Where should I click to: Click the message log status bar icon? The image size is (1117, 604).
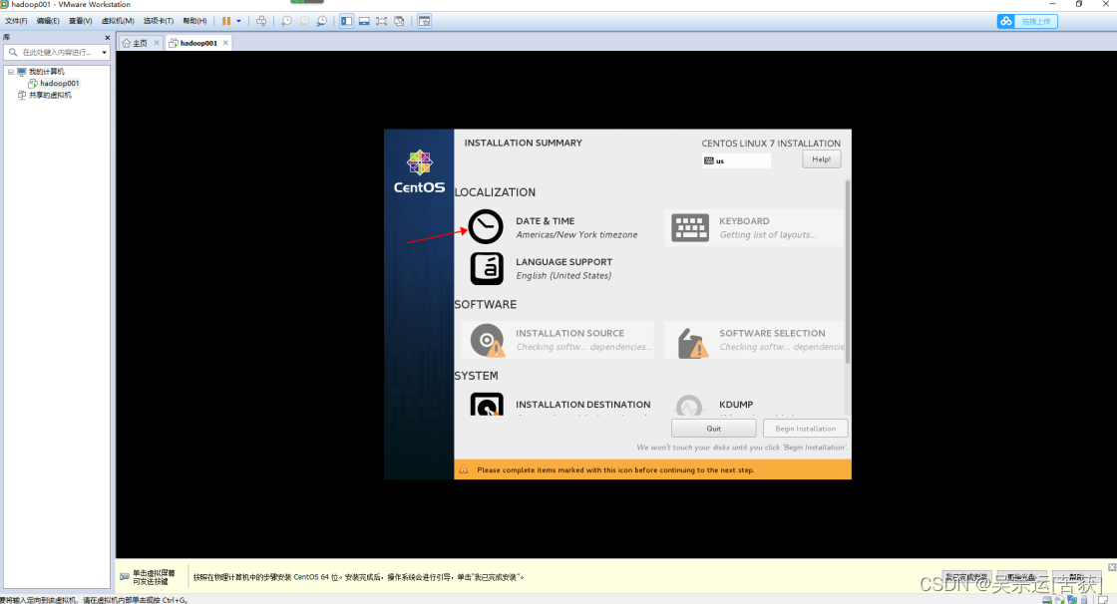(x=1103, y=600)
